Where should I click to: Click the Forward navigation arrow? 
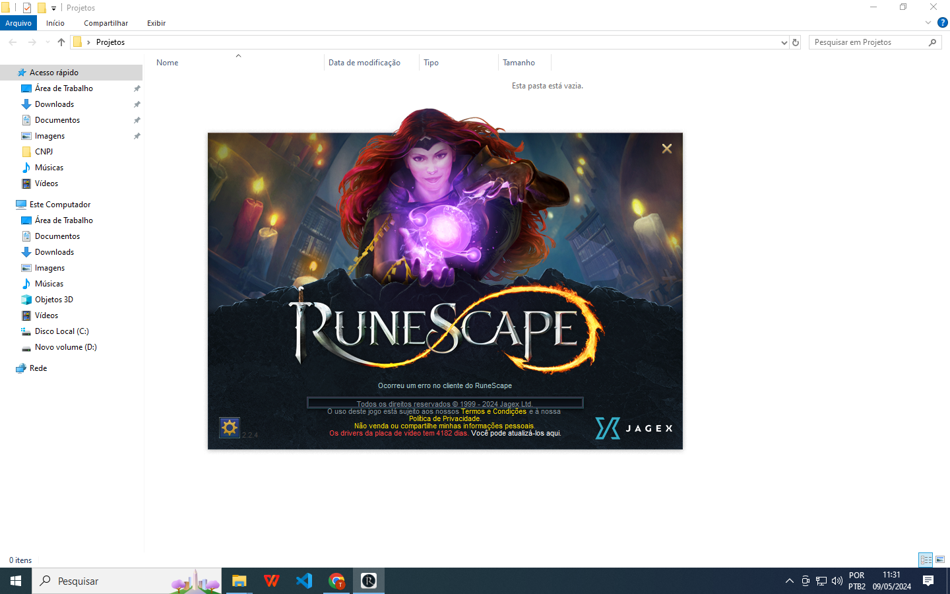pyautogui.click(x=32, y=42)
